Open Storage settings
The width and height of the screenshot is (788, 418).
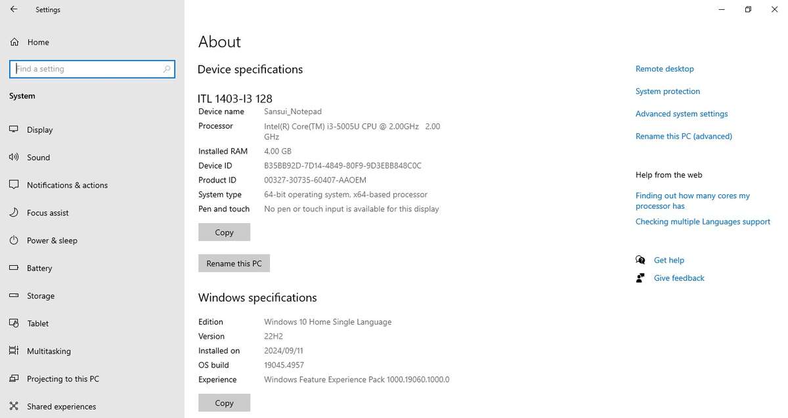(41, 295)
